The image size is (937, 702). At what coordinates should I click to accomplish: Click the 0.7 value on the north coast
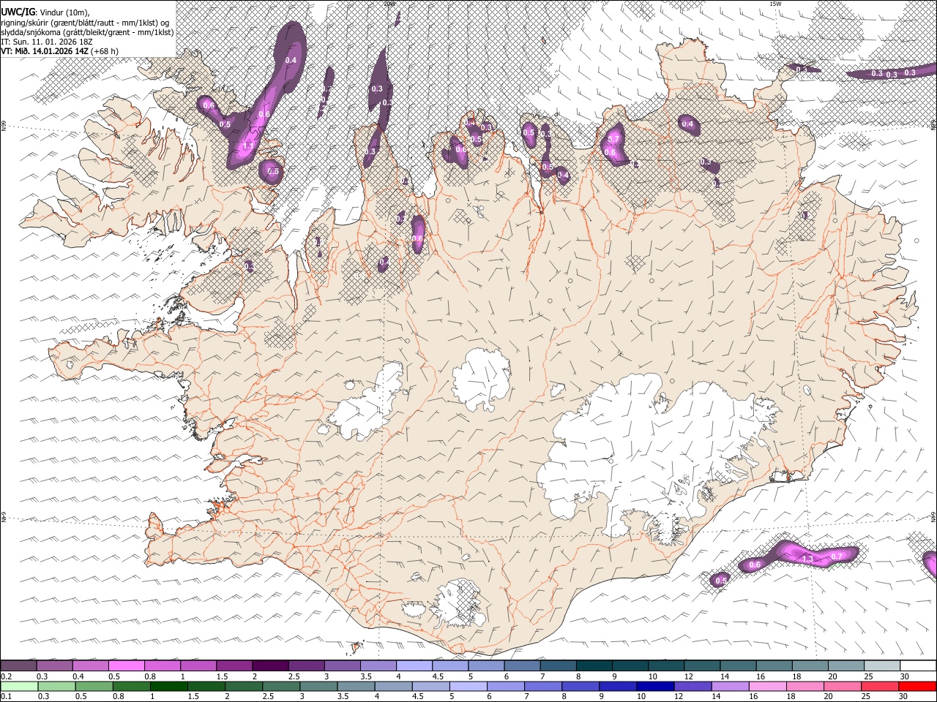pyautogui.click(x=614, y=139)
